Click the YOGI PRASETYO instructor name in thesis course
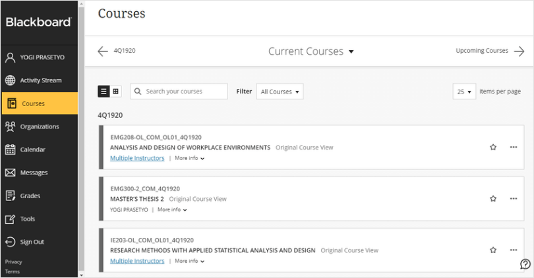Viewport: 534px width, 278px height. 129,210
